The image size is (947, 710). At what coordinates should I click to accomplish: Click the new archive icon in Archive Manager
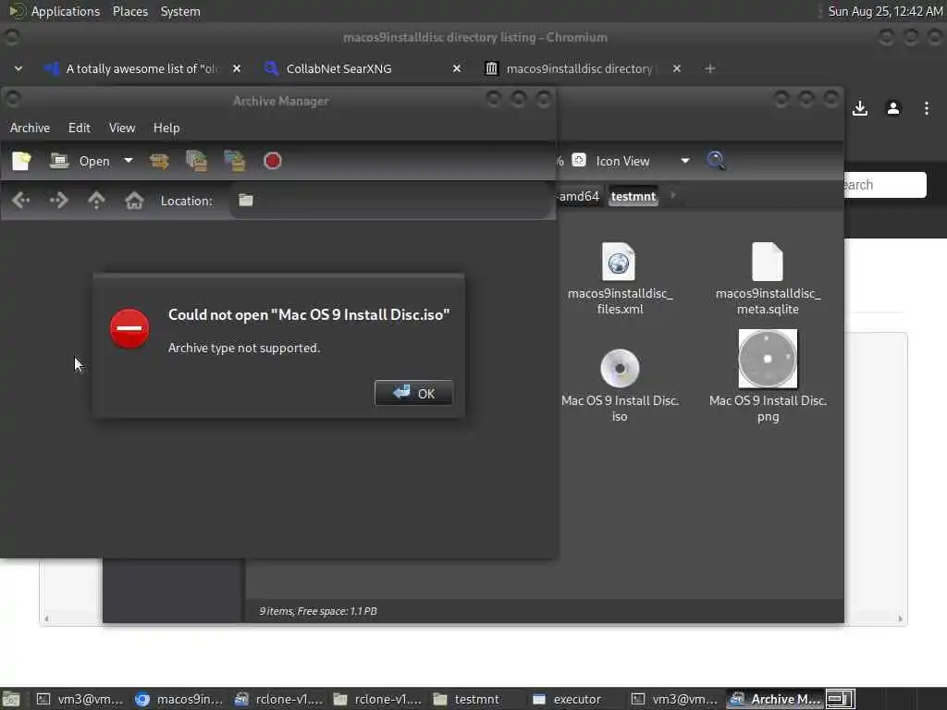point(22,161)
